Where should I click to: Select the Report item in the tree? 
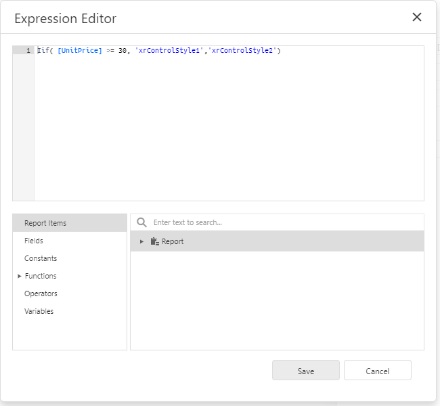[x=173, y=241]
